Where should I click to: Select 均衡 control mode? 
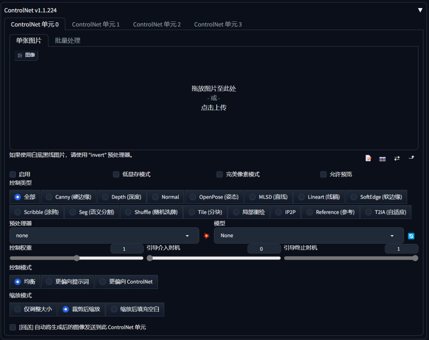tap(25, 282)
